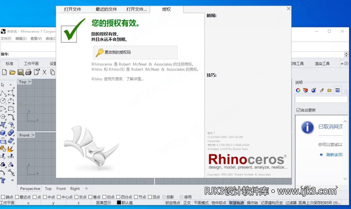Select the single Point tool
Screen dimensions: 351x209
[x=11, y=85]
